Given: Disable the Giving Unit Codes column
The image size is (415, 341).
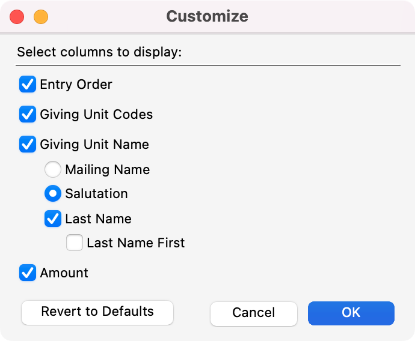Looking at the screenshot, I should coord(28,114).
